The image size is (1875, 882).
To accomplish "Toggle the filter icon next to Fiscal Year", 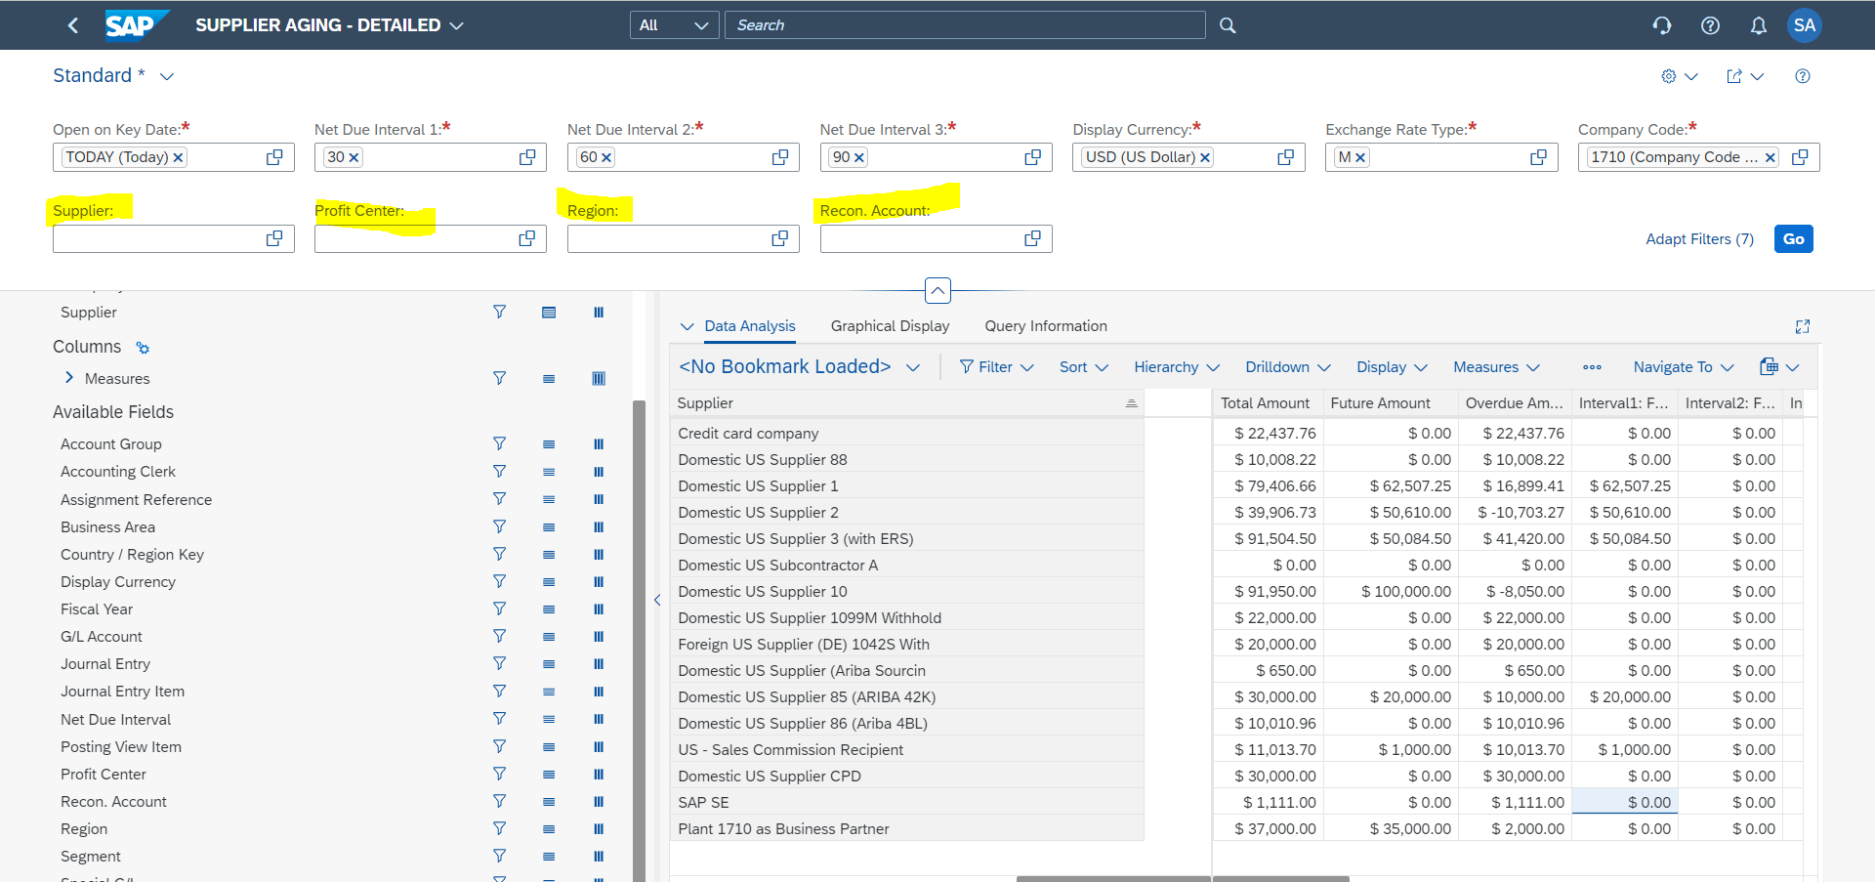I will click(499, 609).
